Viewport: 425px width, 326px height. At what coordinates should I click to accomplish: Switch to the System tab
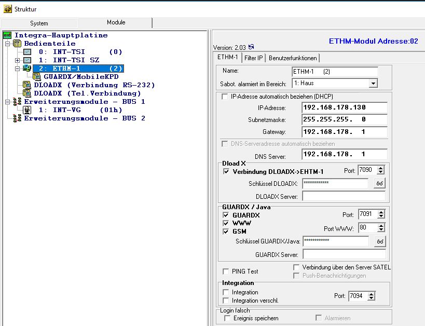pos(39,23)
